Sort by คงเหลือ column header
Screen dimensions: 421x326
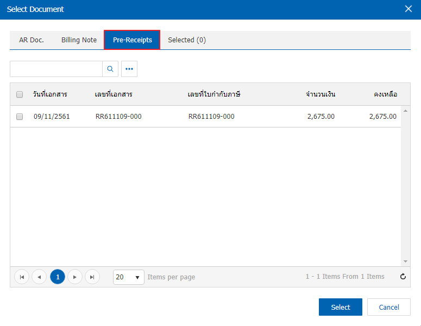(385, 94)
